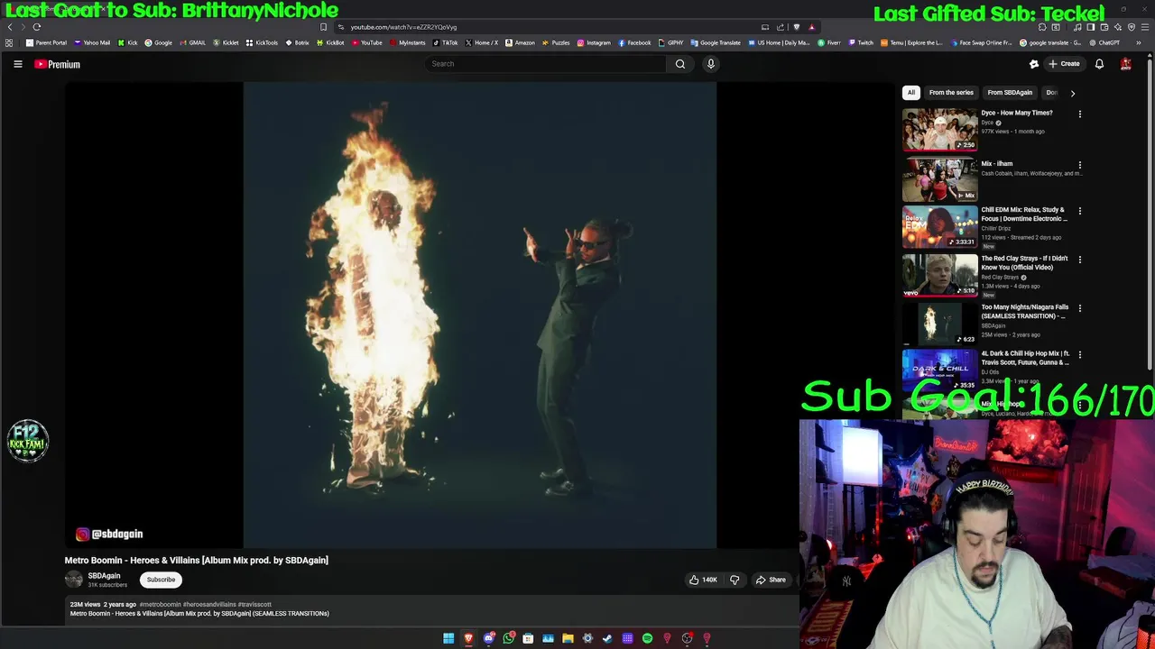The width and height of the screenshot is (1155, 649).
Task: Open the browser share page icon
Action: pos(781,27)
